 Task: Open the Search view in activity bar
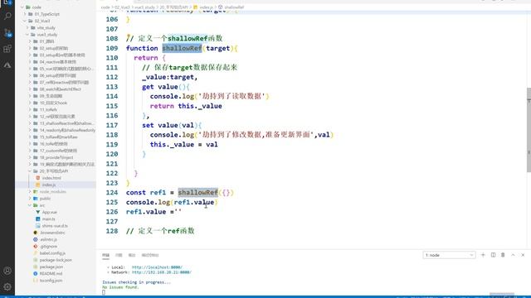pyautogui.click(x=7, y=17)
